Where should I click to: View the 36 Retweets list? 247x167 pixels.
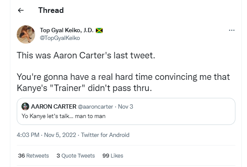click(34, 156)
